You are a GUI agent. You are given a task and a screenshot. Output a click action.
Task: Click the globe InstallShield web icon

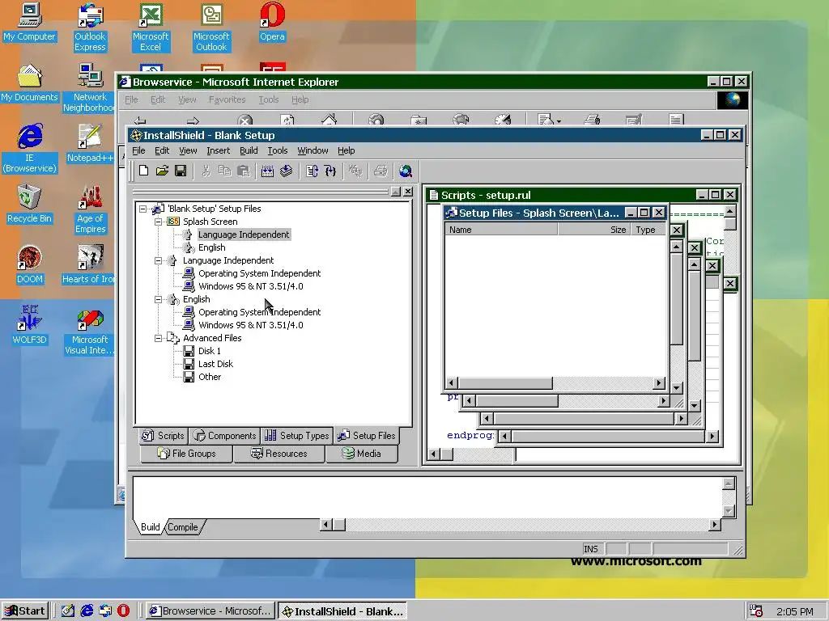(x=406, y=171)
